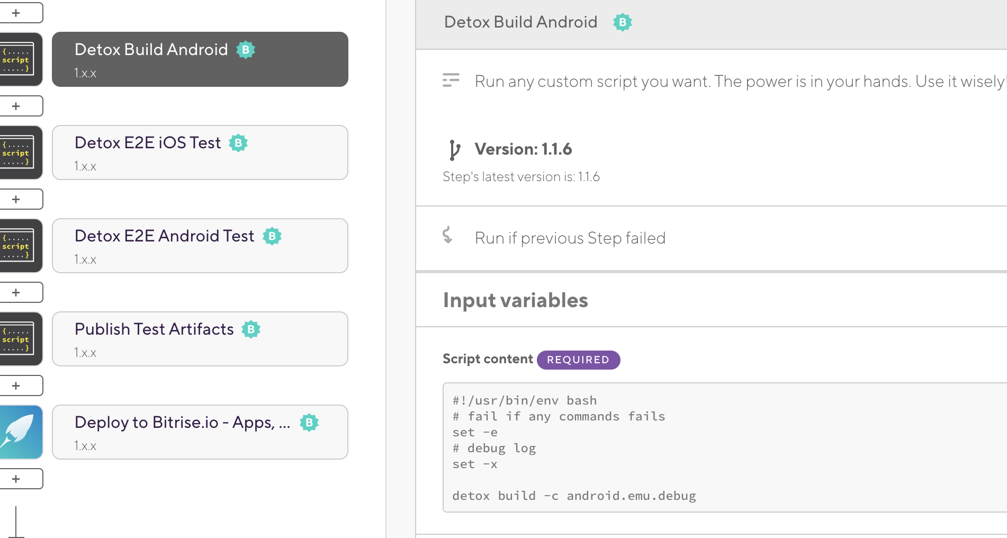The width and height of the screenshot is (1007, 538).
Task: Collapse the Input variables section
Action: [x=712, y=300]
